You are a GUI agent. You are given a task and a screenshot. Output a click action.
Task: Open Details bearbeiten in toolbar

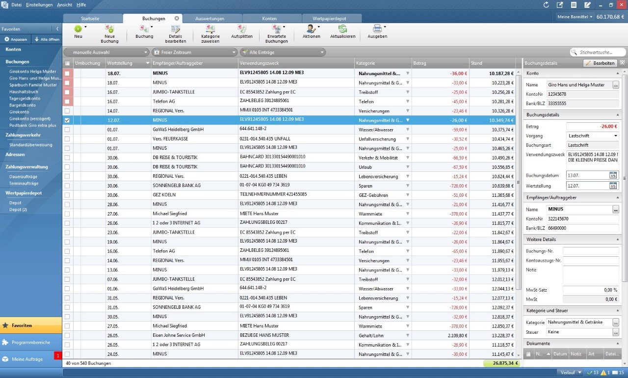pos(175,29)
